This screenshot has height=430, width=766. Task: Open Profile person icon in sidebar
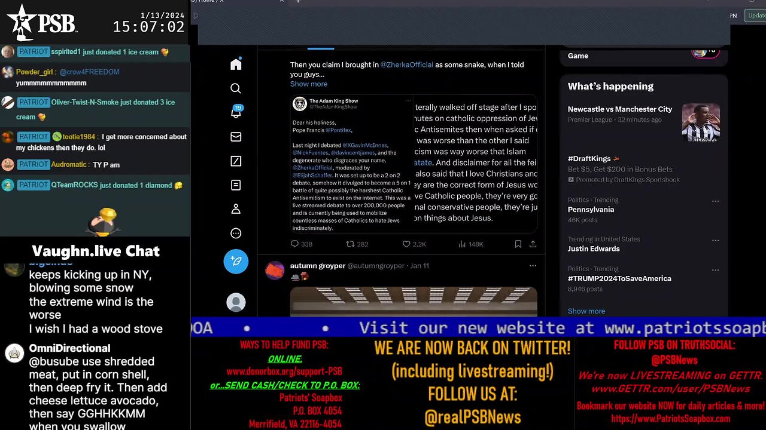click(236, 209)
